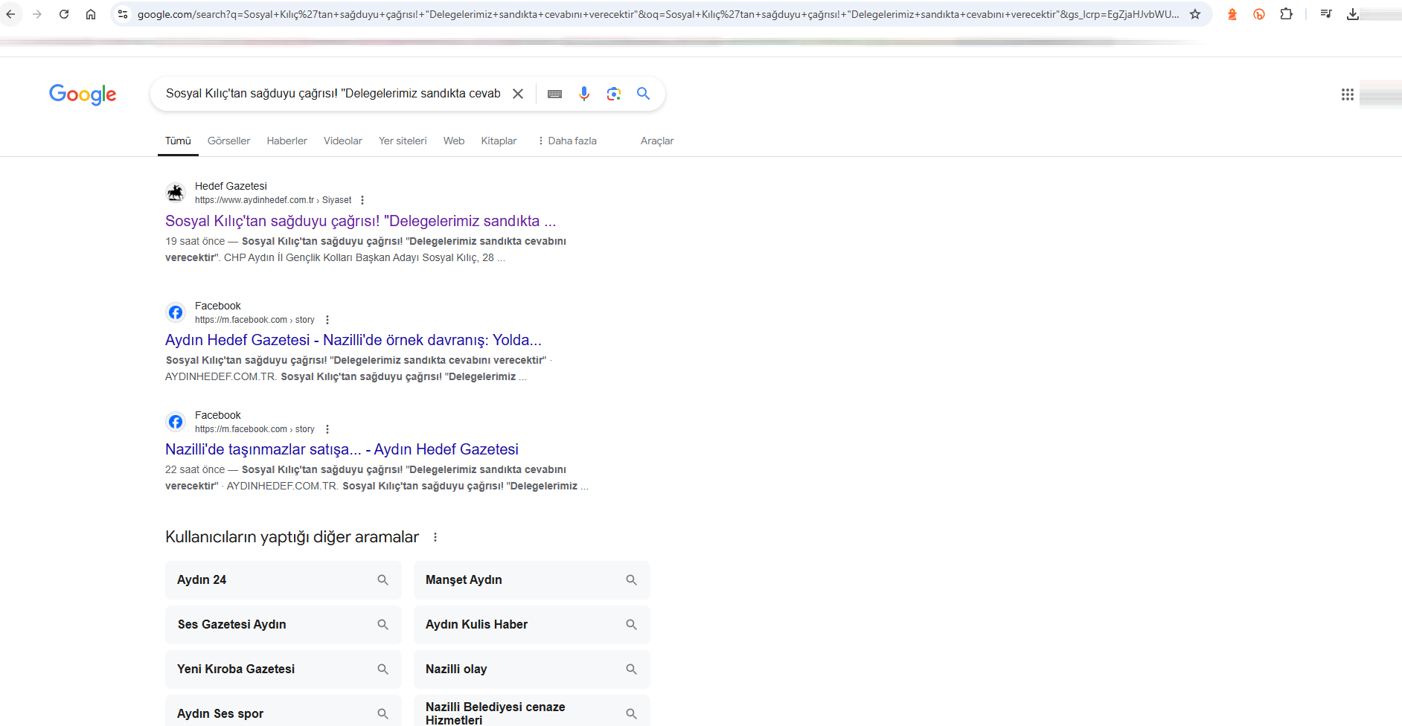Search related term Ses Gazetesi Aydın
This screenshot has height=726, width=1402.
283,625
